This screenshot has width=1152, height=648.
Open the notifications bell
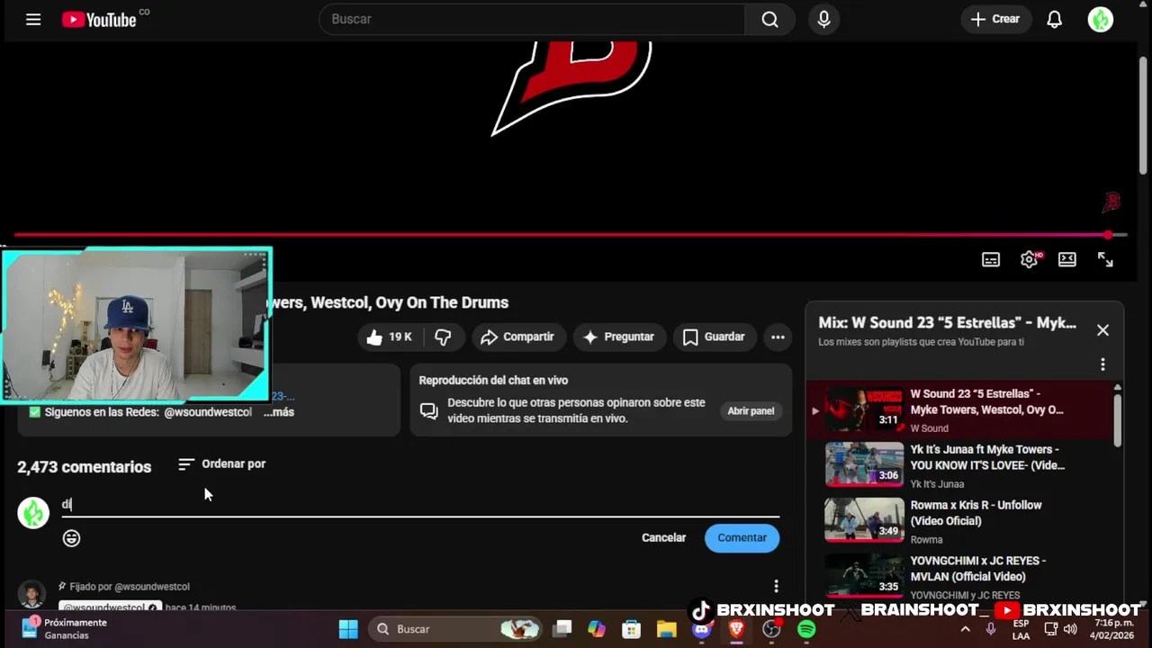tap(1054, 19)
